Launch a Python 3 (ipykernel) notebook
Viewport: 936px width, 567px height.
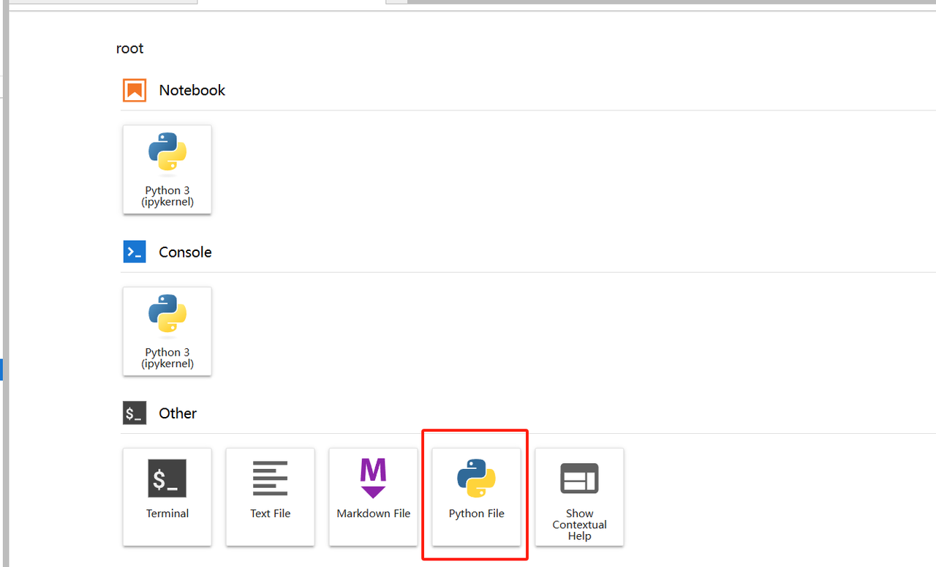pos(167,169)
